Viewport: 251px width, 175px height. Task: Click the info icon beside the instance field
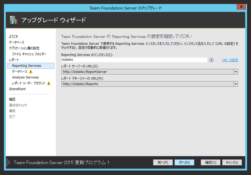coord(211,60)
